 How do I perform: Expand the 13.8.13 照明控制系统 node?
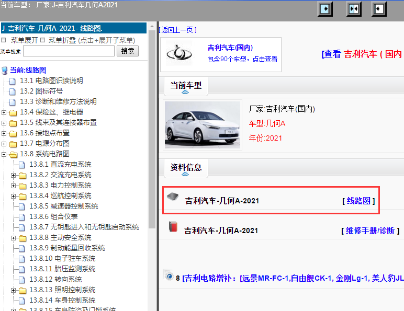14,290
